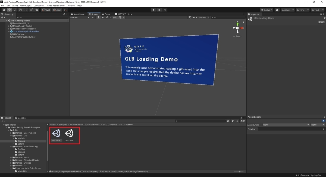This screenshot has height=177, width=326.
Task: Open Shaded draw mode dropdown
Action: point(80,17)
